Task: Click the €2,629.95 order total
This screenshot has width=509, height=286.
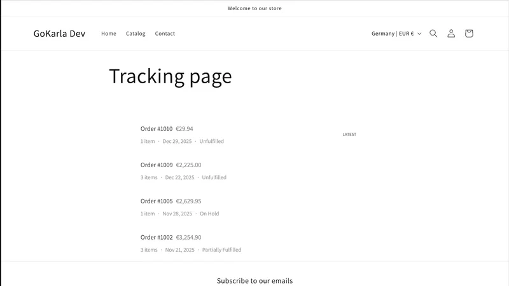Action: 188,201
